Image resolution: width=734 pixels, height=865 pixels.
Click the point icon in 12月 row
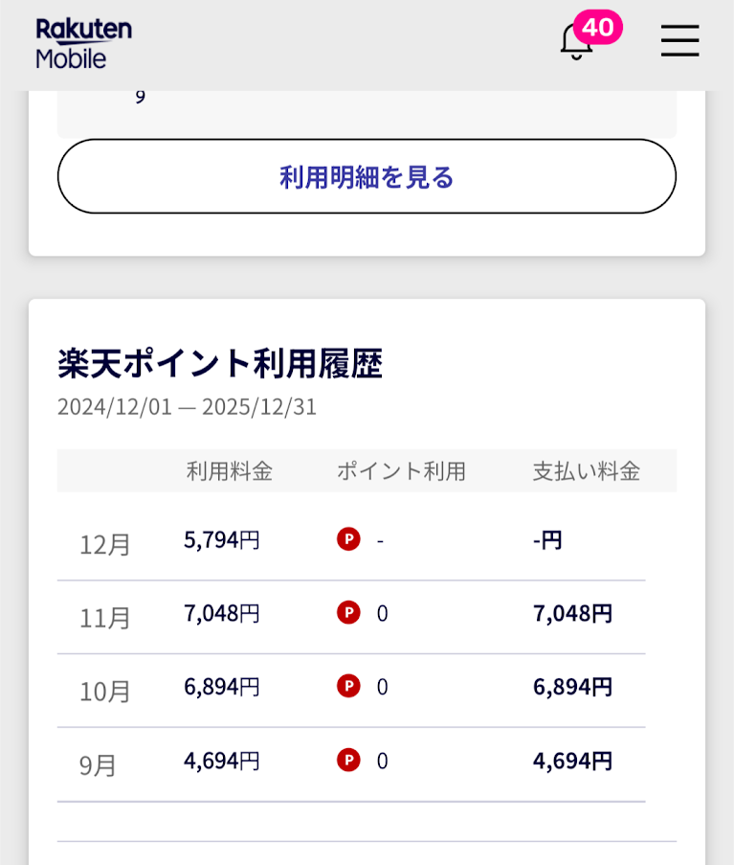pos(348,539)
